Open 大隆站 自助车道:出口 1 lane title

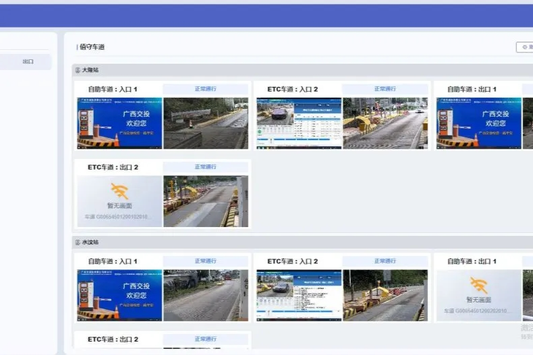click(472, 90)
